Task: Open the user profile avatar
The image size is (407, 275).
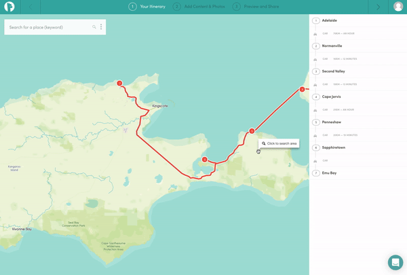Action: [x=398, y=7]
